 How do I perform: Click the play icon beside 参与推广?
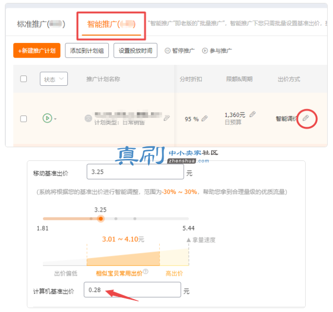(x=205, y=51)
